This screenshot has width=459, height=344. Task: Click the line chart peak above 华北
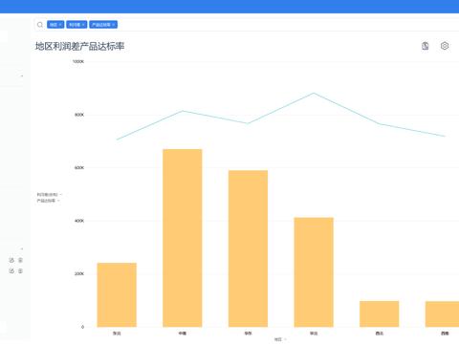coord(314,93)
